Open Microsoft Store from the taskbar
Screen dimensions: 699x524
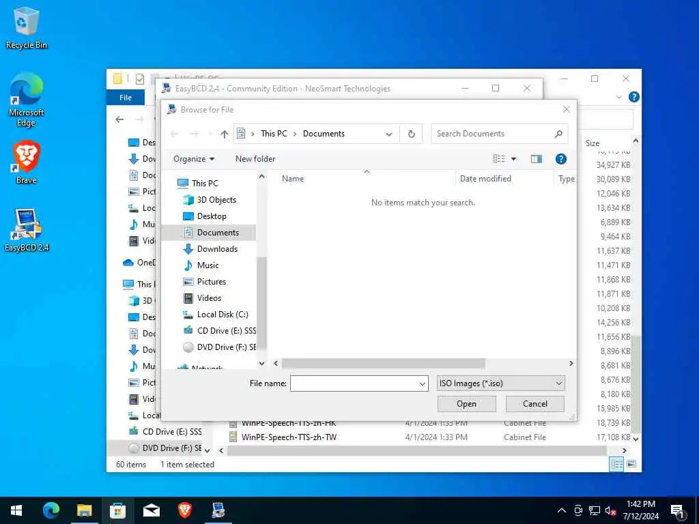pos(117,510)
